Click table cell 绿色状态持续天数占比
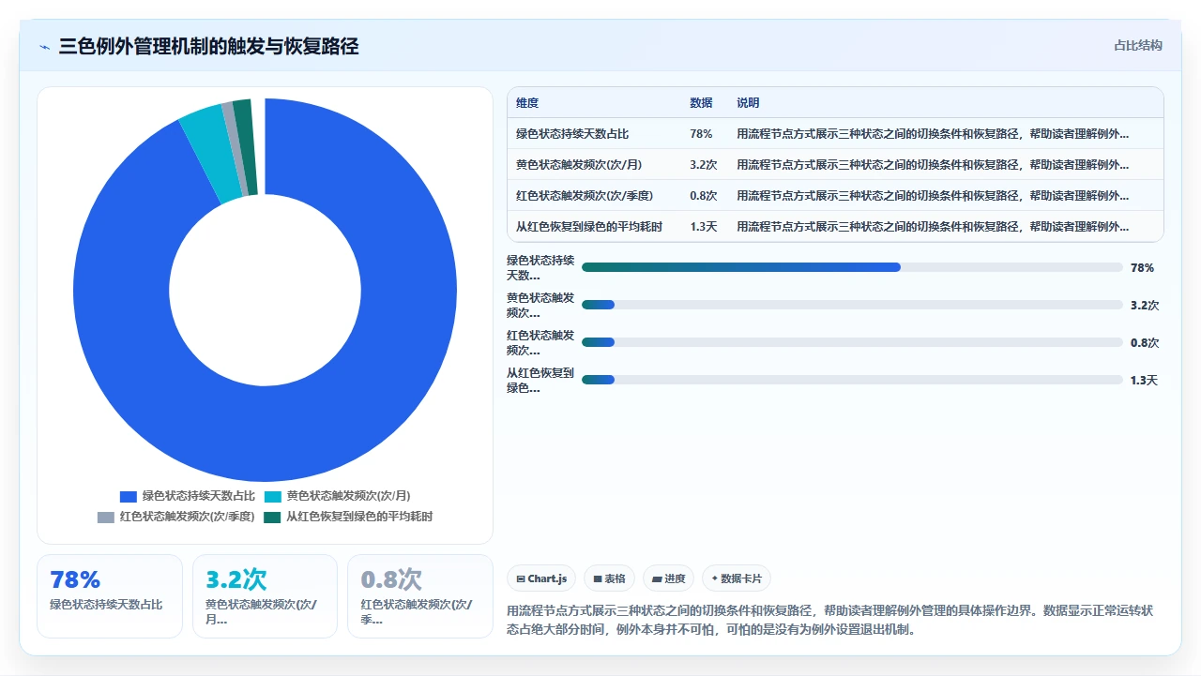 572,134
